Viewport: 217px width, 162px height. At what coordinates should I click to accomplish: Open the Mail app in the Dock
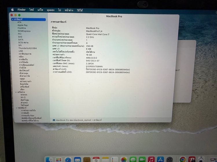(77, 160)
